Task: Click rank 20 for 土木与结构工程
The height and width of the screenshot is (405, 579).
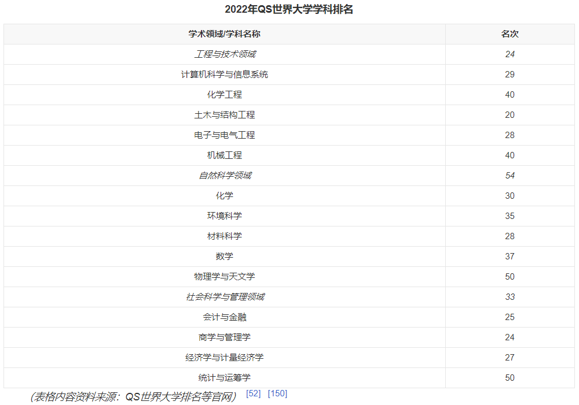Action: pos(510,115)
